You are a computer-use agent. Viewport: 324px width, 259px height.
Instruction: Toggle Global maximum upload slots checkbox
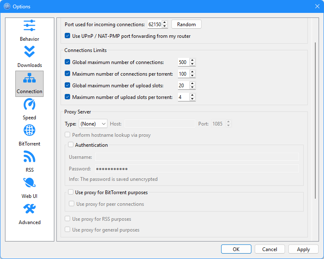pos(67,85)
